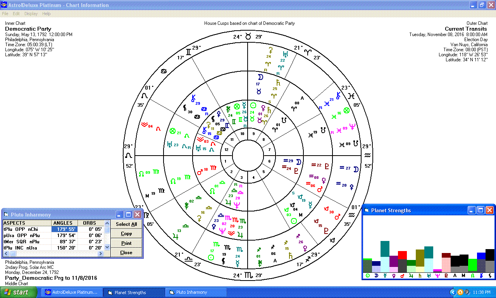Click the blue Chiron symbol in Planet Strengths
The width and height of the screenshot is (496, 298).
pos(481,276)
